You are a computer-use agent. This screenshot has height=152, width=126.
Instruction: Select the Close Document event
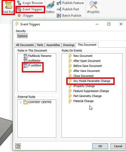(81, 76)
